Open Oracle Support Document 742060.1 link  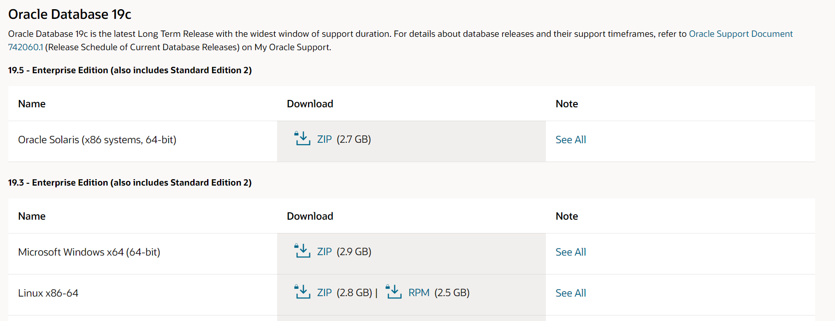coord(740,34)
